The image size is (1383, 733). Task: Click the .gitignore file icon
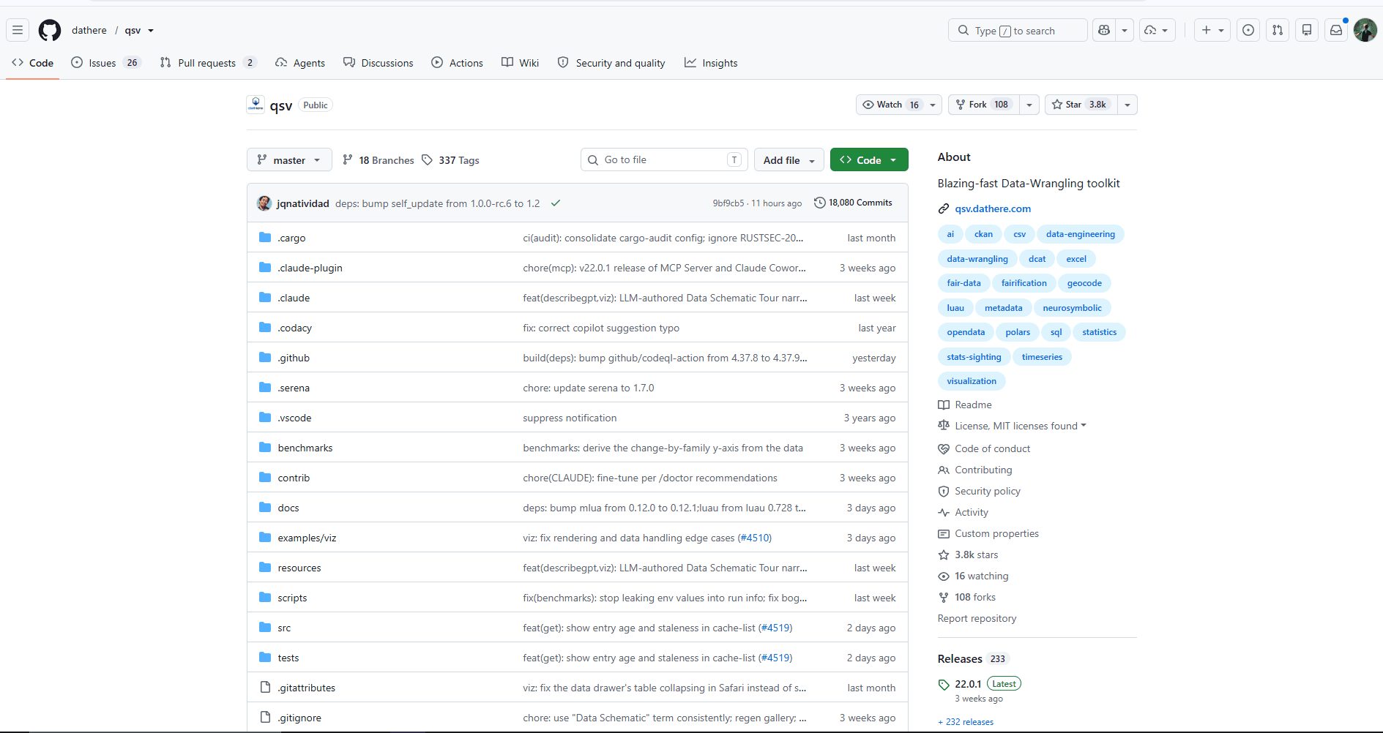coord(265,717)
